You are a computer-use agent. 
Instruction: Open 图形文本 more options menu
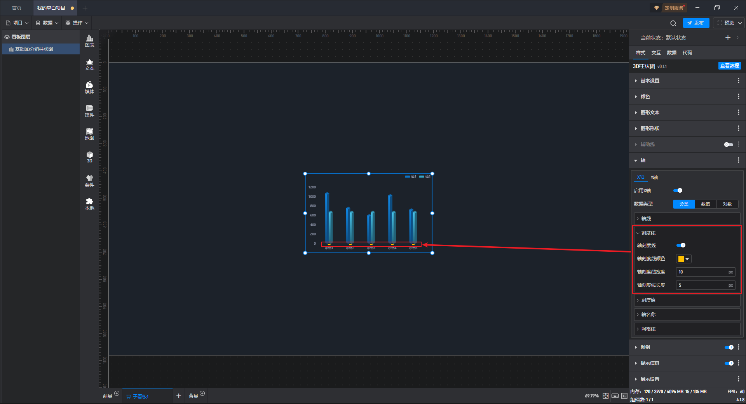point(738,112)
